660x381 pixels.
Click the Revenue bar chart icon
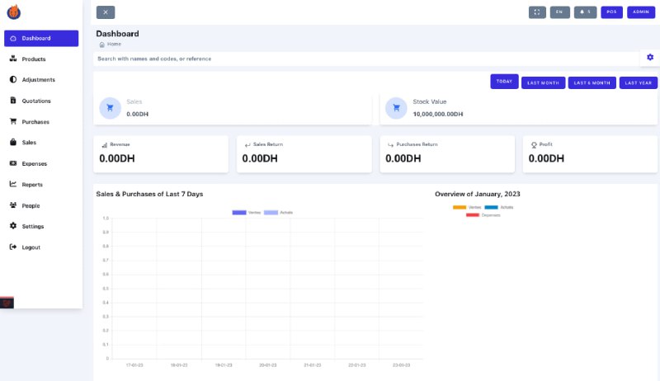coord(105,145)
